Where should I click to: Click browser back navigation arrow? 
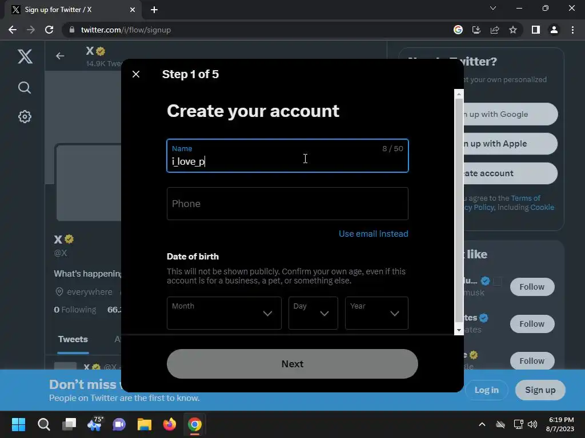[x=13, y=30]
